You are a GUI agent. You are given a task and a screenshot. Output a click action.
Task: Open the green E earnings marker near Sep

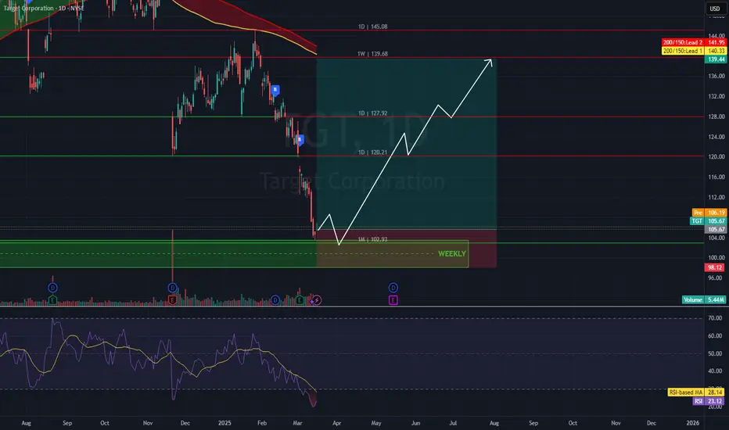pyautogui.click(x=52, y=300)
